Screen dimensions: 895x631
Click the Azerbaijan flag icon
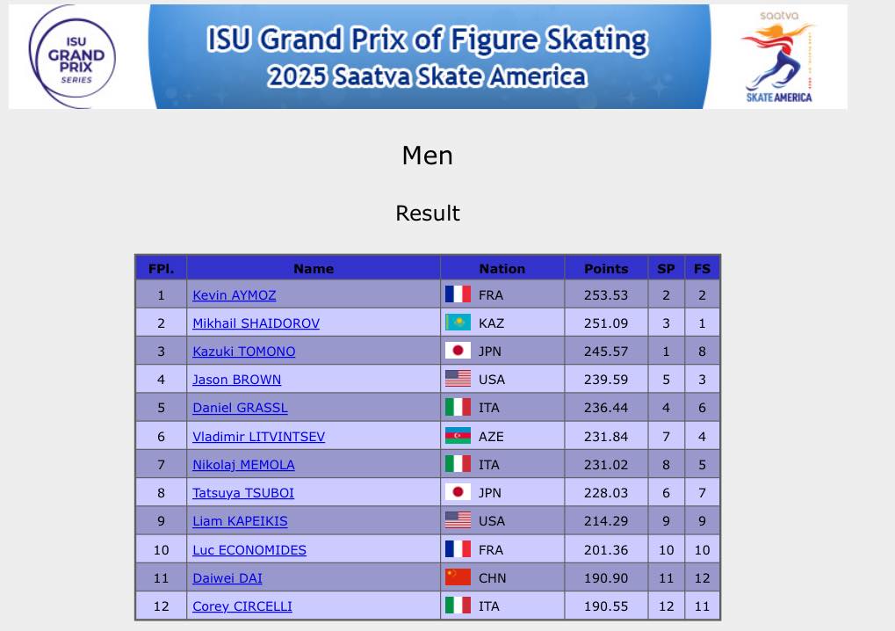(x=458, y=436)
